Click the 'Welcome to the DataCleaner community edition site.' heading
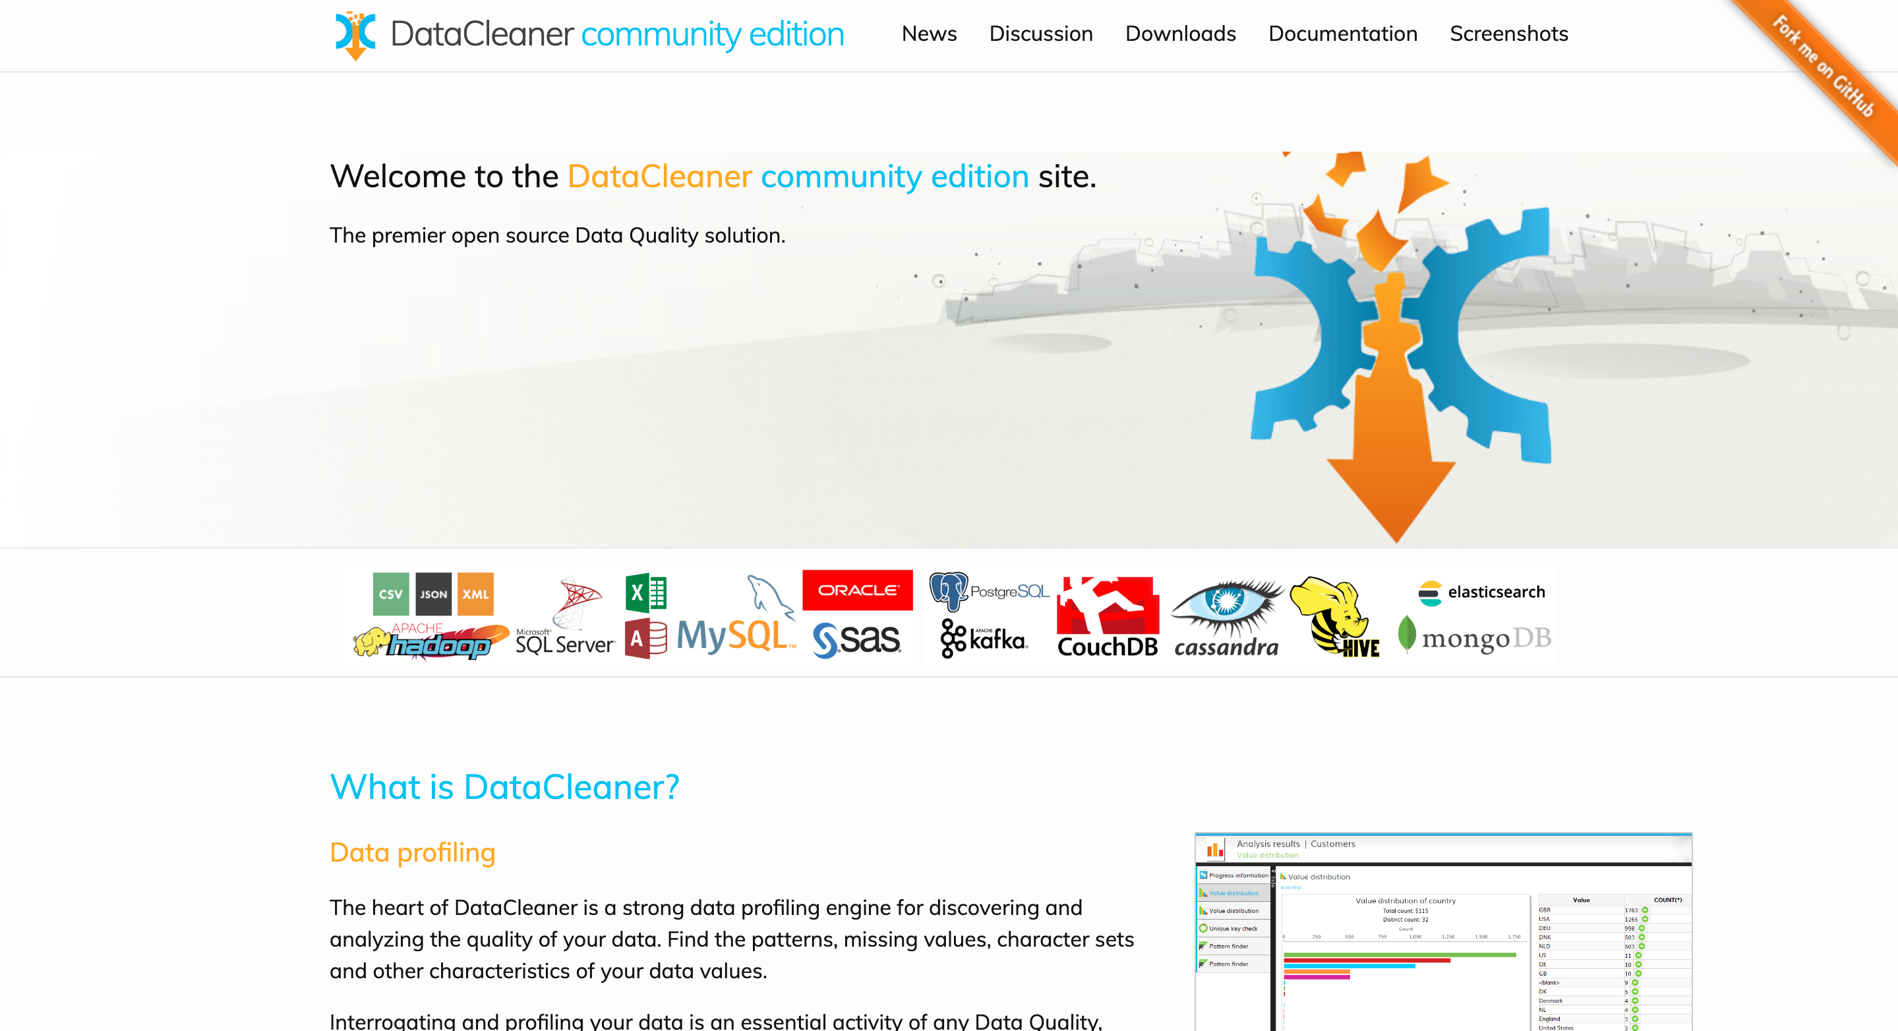 point(713,176)
